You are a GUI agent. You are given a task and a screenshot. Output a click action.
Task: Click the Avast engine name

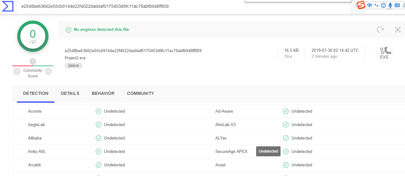220,165
